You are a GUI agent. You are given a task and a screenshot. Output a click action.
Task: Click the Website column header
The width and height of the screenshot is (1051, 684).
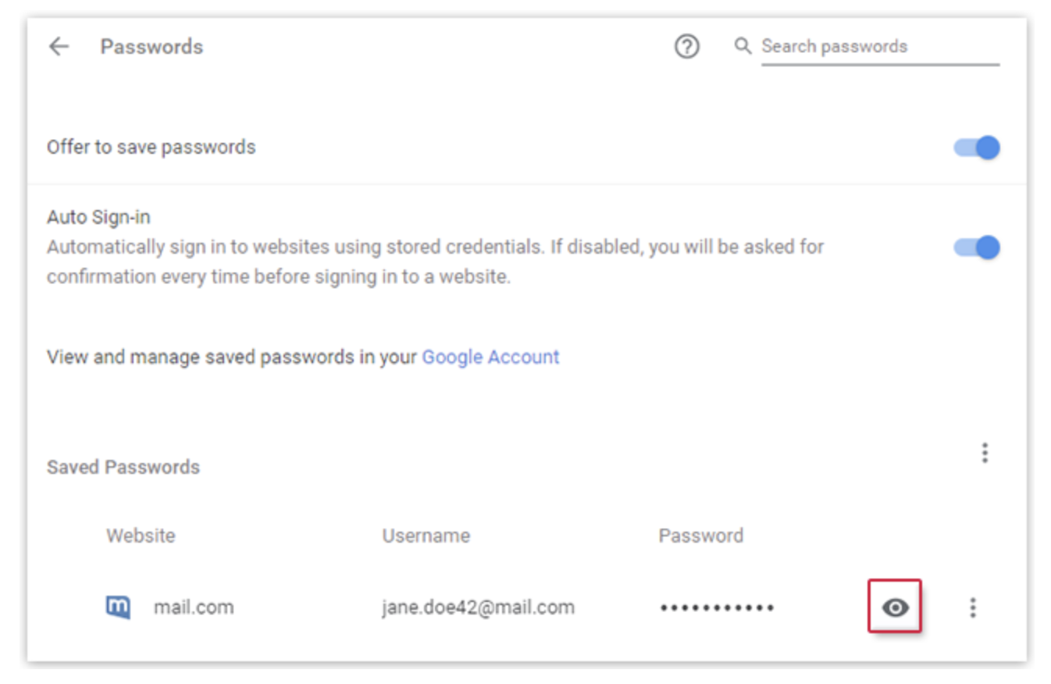click(x=141, y=536)
